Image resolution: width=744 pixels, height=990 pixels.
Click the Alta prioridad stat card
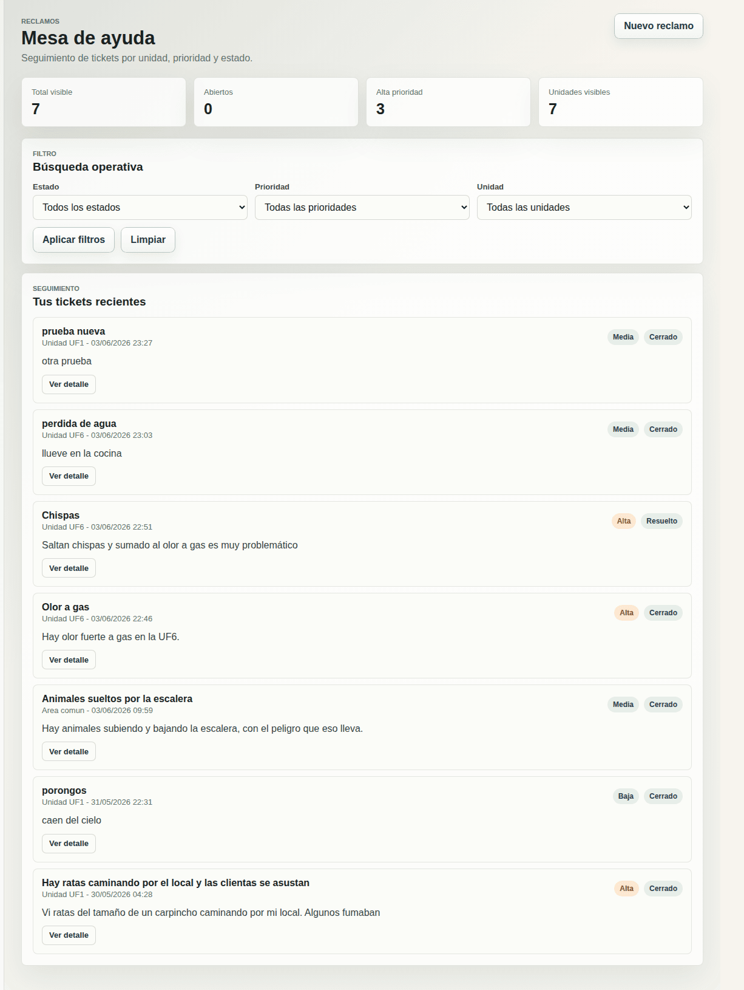click(448, 102)
